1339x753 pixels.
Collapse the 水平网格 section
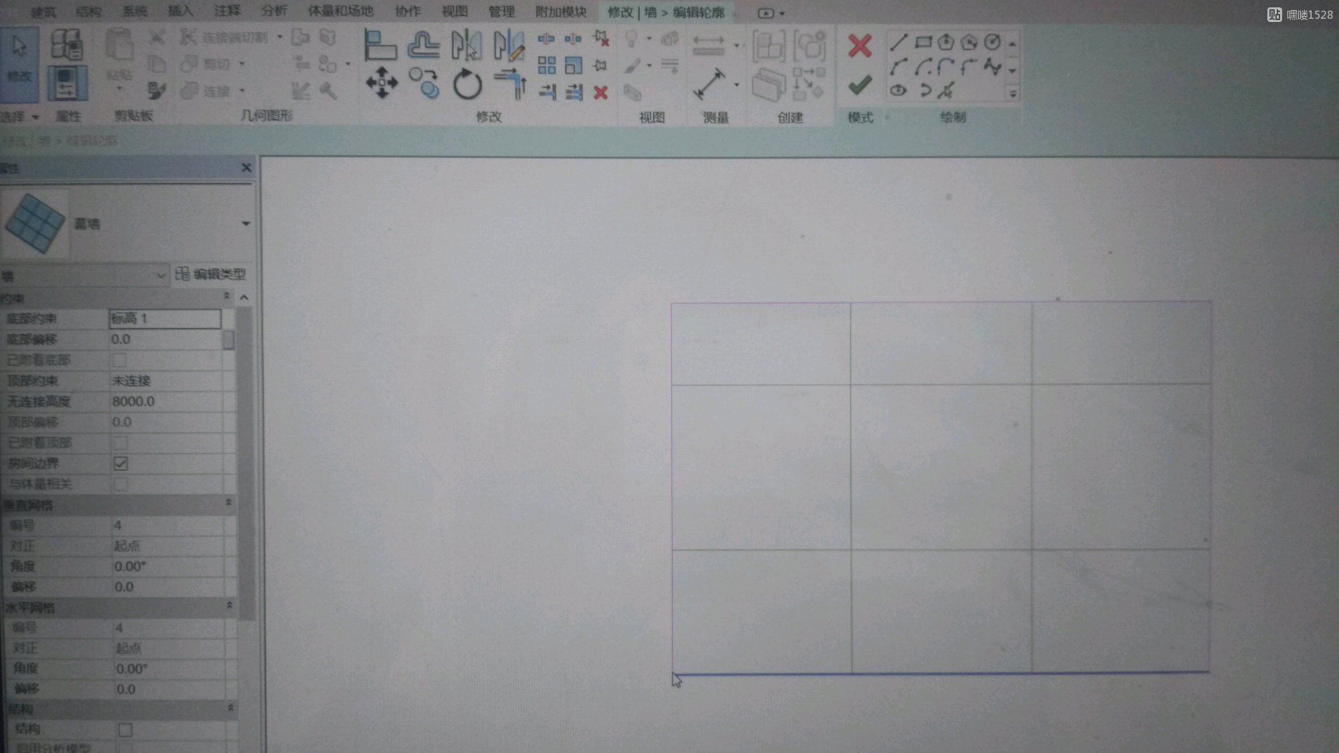[x=229, y=605]
